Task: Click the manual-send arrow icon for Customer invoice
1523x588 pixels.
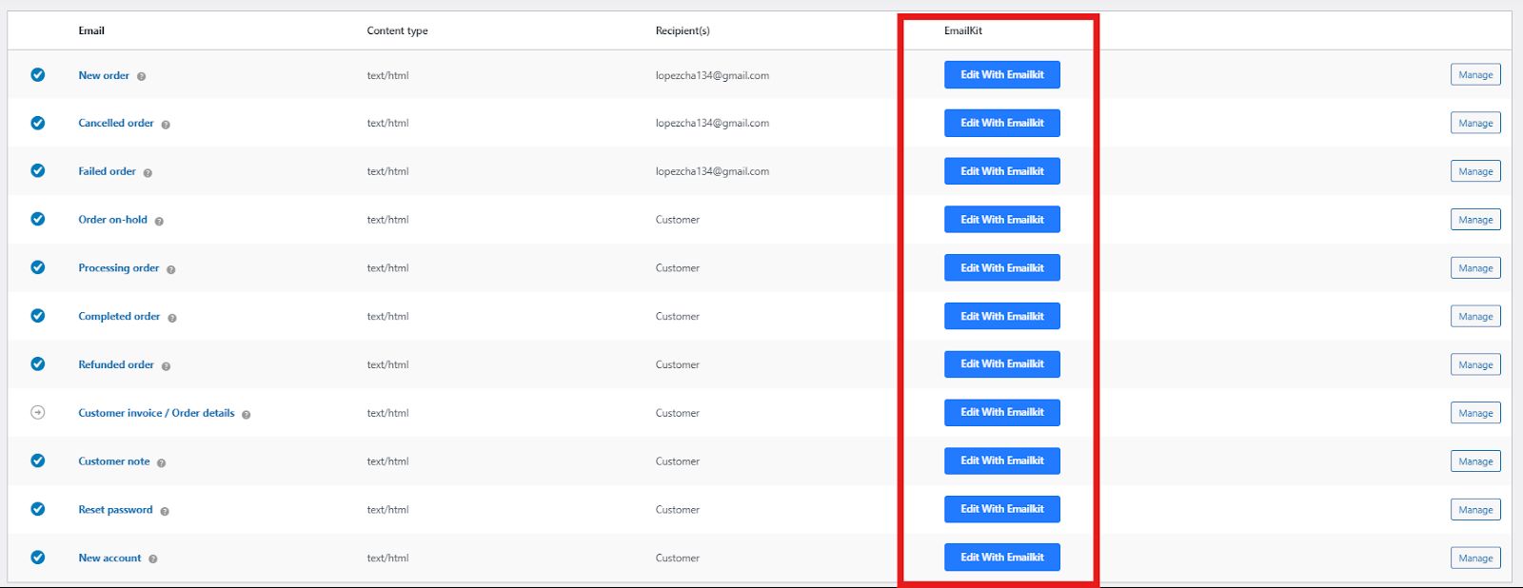Action: 38,412
